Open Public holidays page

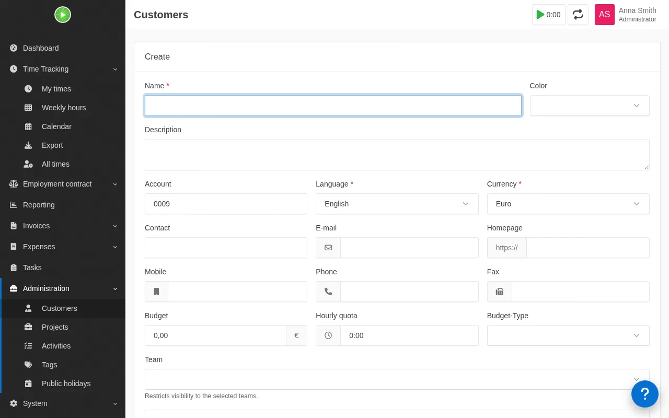63,384
